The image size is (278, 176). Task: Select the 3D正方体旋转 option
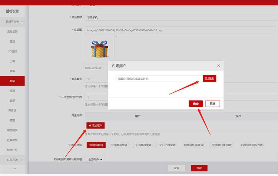167,145
